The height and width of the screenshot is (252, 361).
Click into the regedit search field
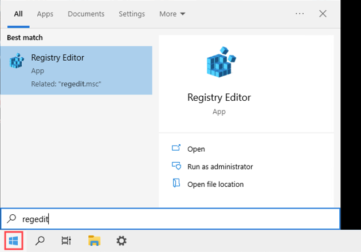172,219
